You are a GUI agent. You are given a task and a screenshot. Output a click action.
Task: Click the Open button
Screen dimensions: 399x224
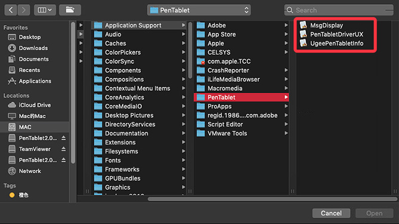point(375,213)
